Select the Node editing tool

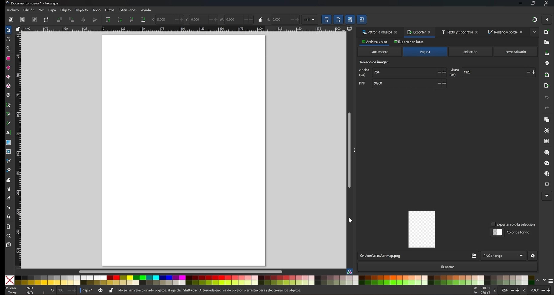[8, 39]
